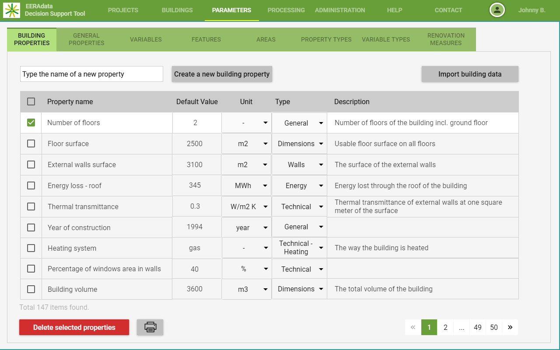Tick the Floor surface checkbox

31,143
